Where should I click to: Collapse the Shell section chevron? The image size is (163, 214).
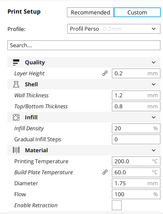point(154,84)
